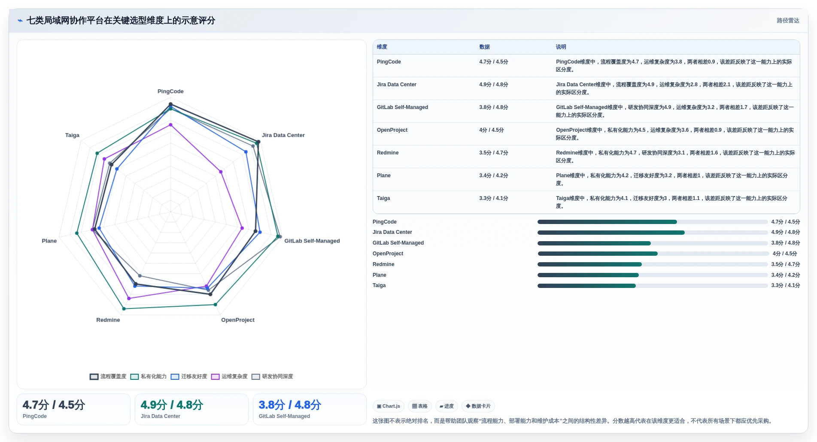The height and width of the screenshot is (442, 817).
Task: Select Redmine table row name
Action: pyautogui.click(x=388, y=153)
